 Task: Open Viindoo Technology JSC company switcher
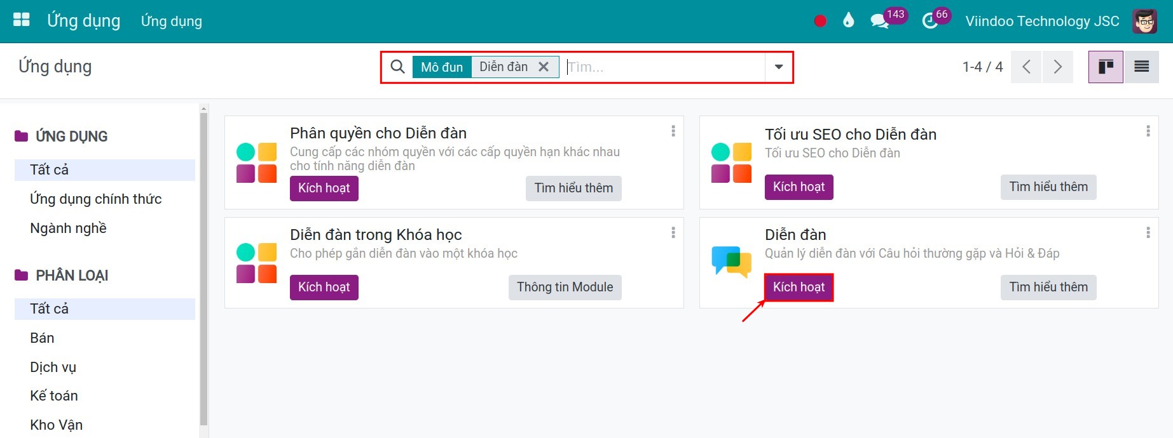pyautogui.click(x=1042, y=21)
